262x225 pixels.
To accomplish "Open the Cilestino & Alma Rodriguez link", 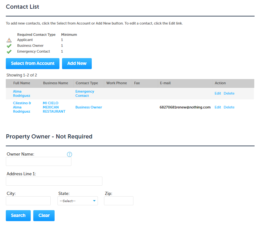I will click(22, 107).
